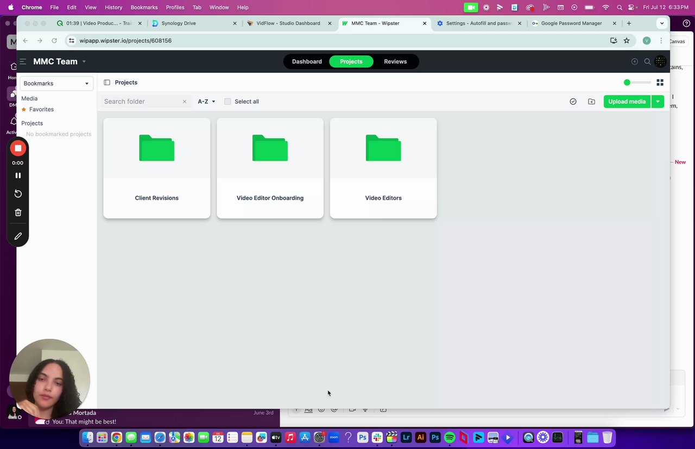Open the Bookmarks menu in the menu bar
The height and width of the screenshot is (449, 695).
(x=144, y=8)
